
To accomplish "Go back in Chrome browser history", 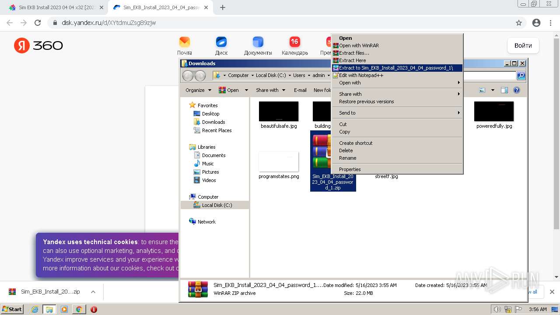I will 10,23.
